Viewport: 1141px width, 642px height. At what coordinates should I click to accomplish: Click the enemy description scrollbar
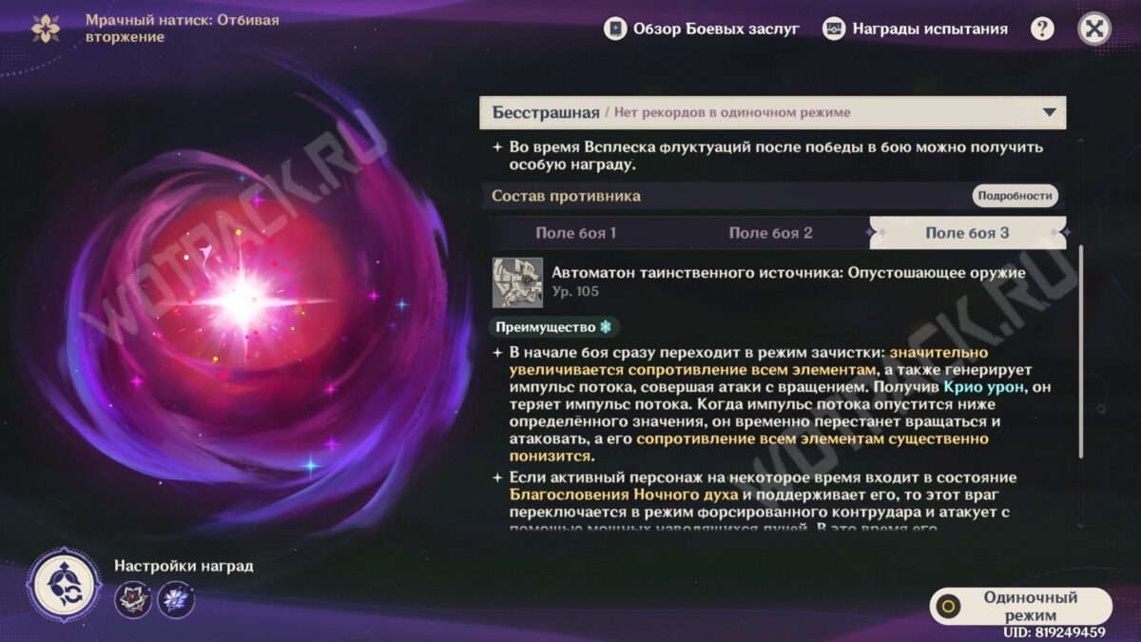point(1080,352)
